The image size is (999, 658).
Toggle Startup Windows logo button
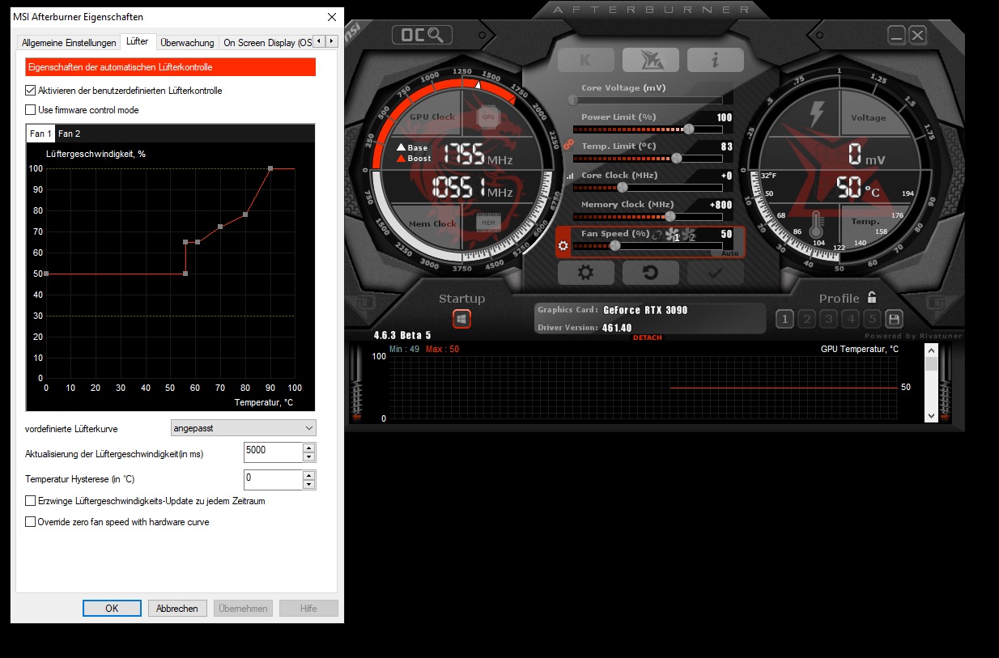pos(461,319)
